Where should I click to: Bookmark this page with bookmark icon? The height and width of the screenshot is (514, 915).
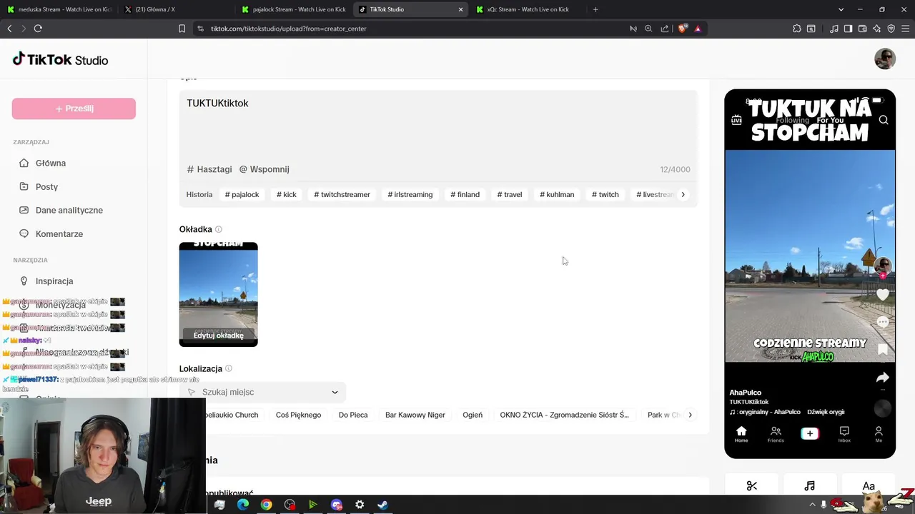click(x=182, y=29)
